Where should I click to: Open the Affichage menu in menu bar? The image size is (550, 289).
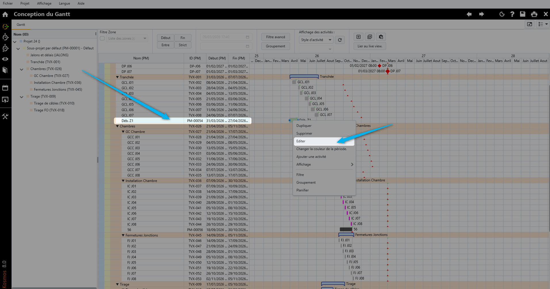tap(44, 3)
